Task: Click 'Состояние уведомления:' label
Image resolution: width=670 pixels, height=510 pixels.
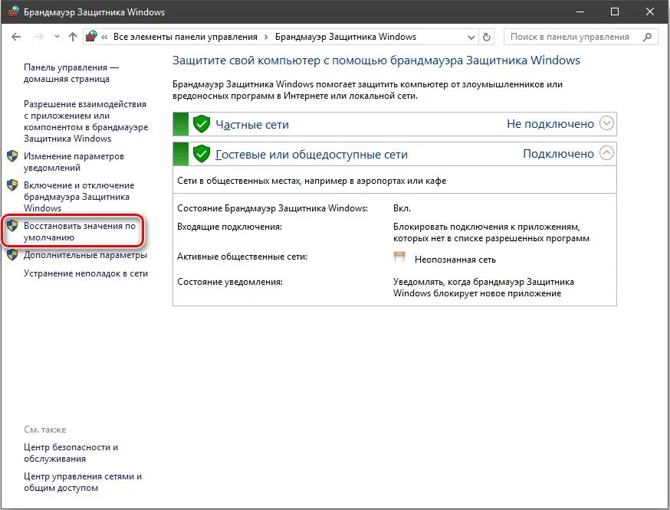Action: [230, 282]
